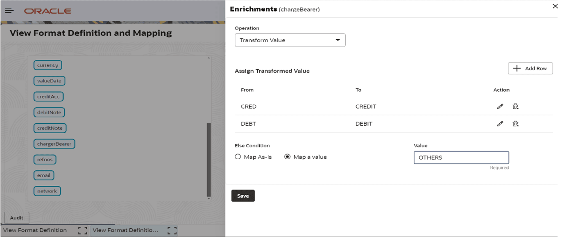Edit the DEBT to DEBIT row

click(x=500, y=124)
